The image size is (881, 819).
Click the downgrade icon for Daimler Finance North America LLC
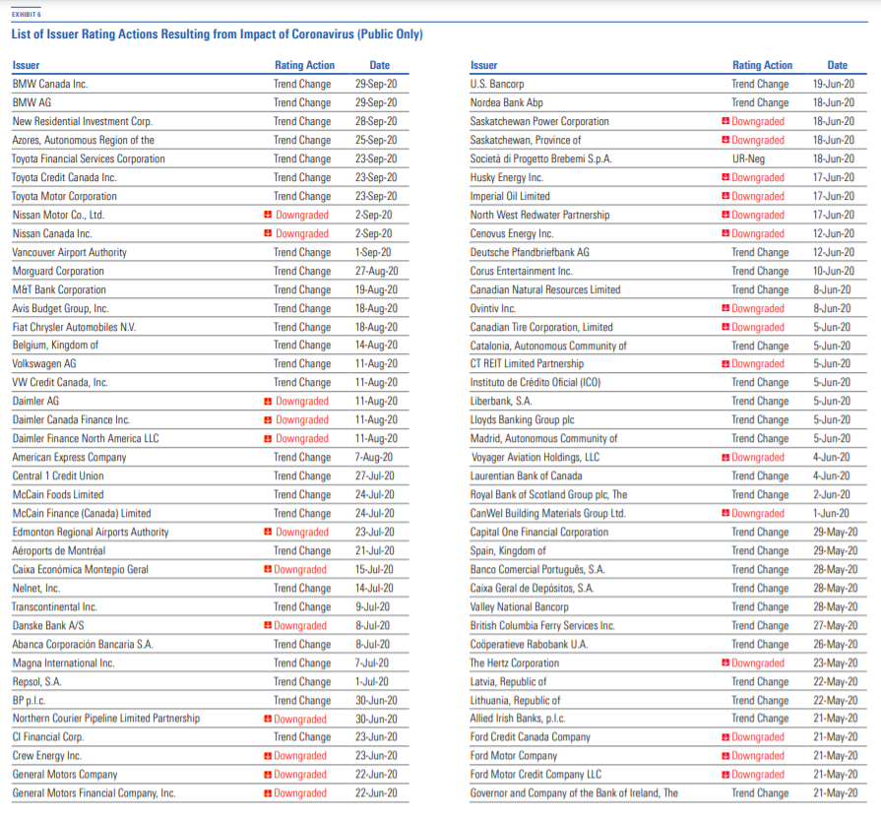click(268, 438)
